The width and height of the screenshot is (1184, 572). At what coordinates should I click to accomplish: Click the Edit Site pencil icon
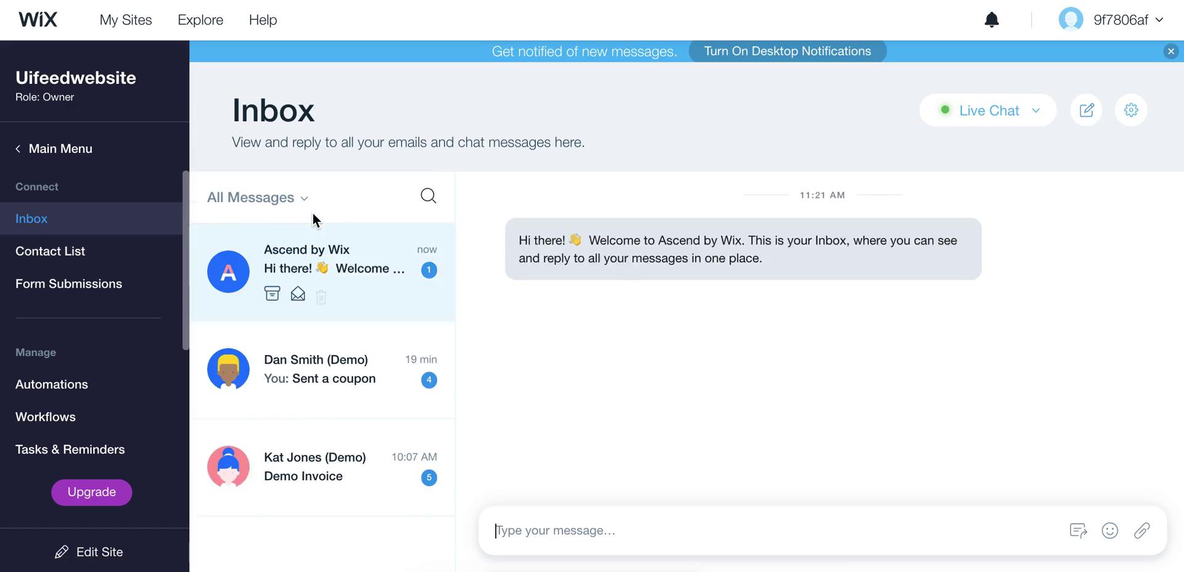tap(62, 552)
